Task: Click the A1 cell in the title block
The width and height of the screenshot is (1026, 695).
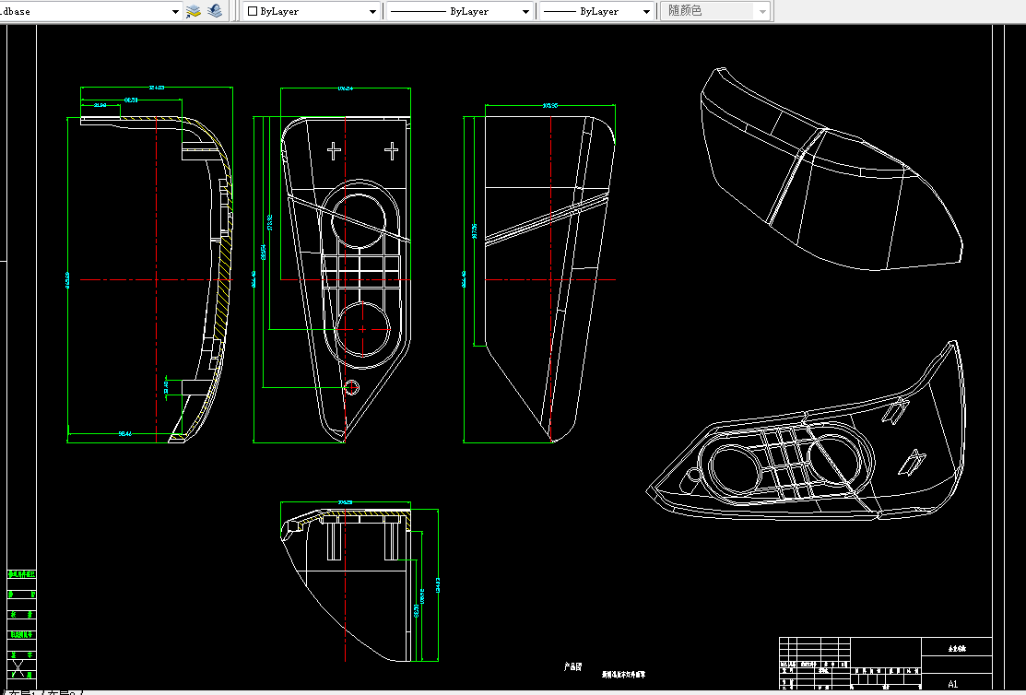Action: tap(953, 684)
